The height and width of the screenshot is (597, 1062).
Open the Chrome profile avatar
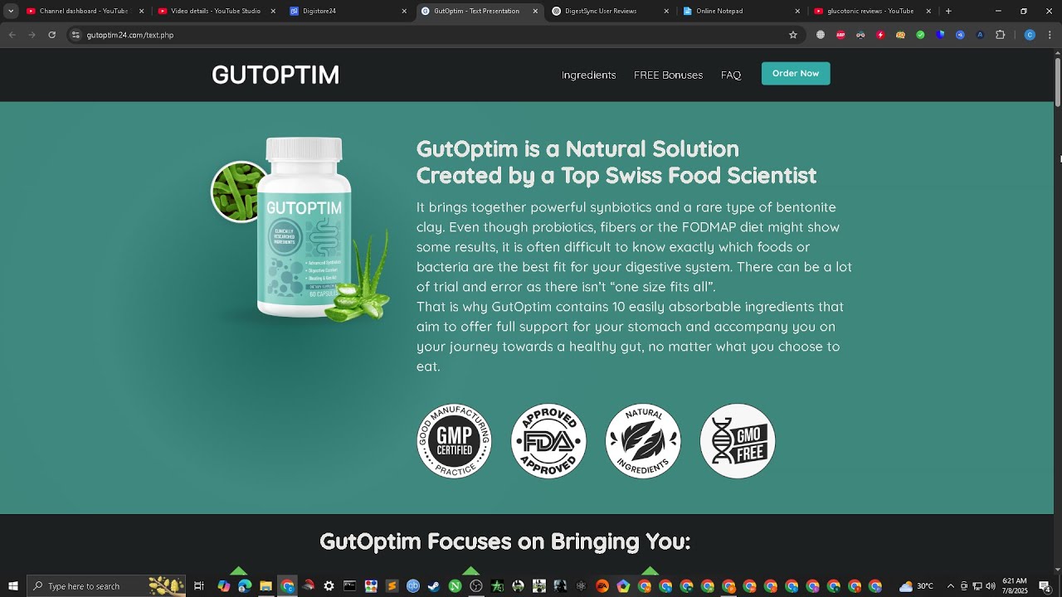(1030, 35)
